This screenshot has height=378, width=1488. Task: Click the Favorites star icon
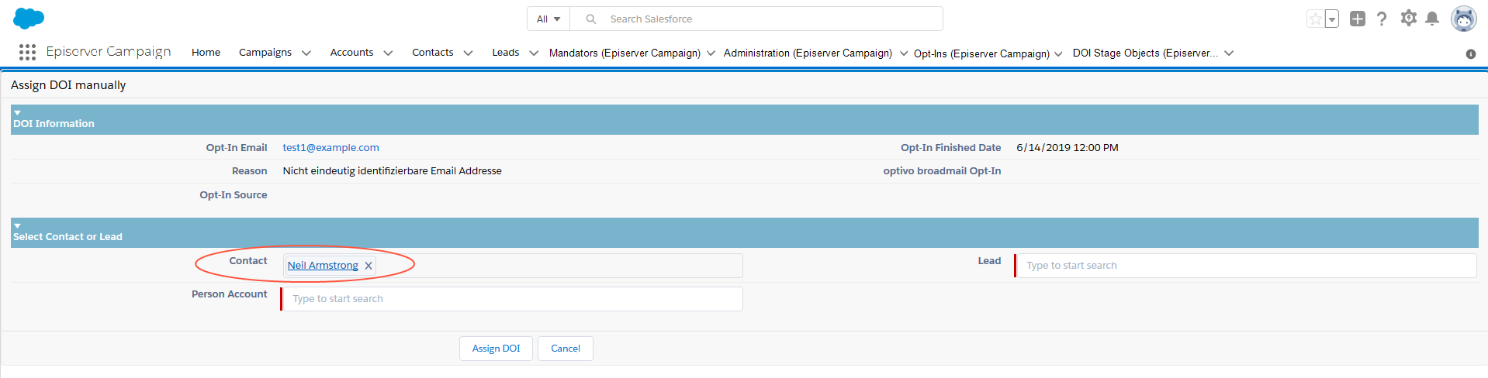1315,19
